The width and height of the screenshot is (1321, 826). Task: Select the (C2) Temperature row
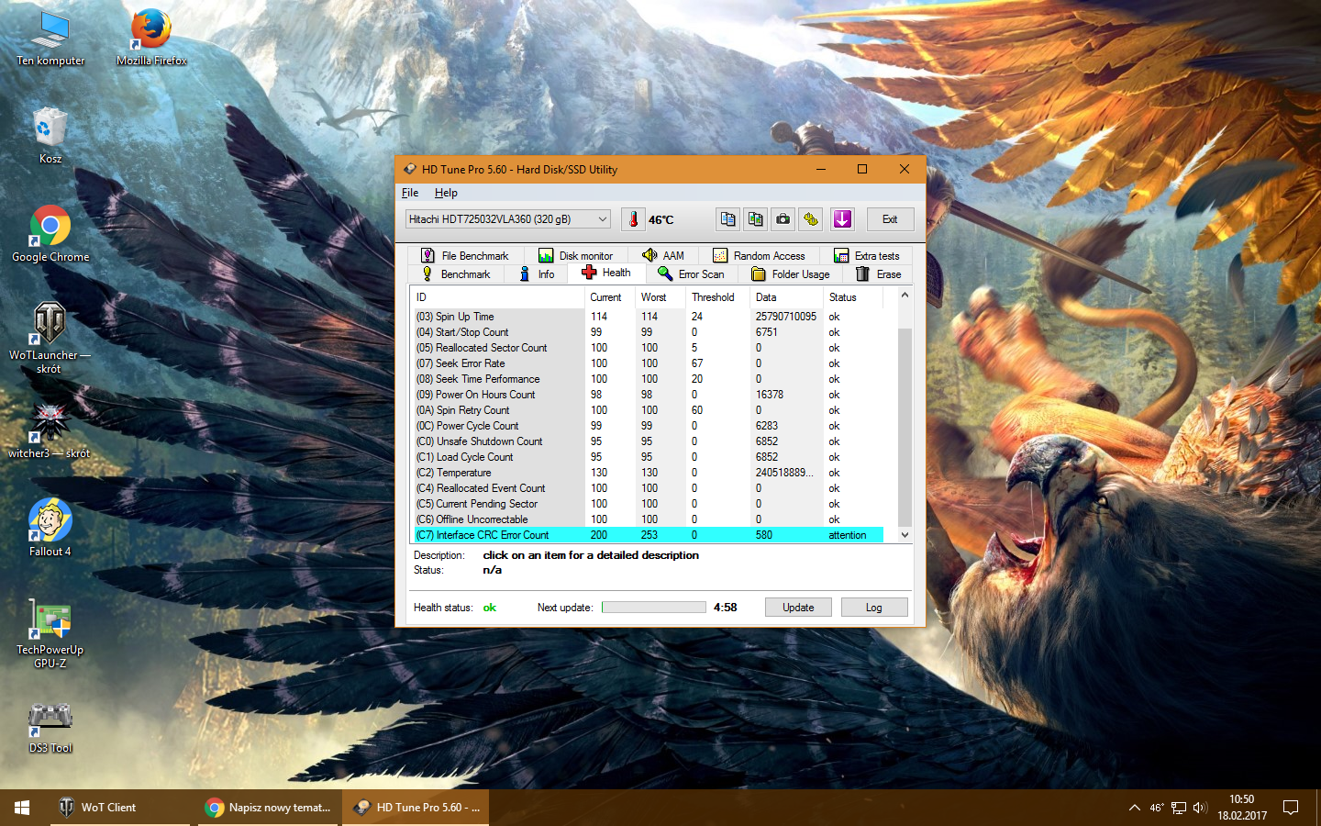[x=648, y=473]
